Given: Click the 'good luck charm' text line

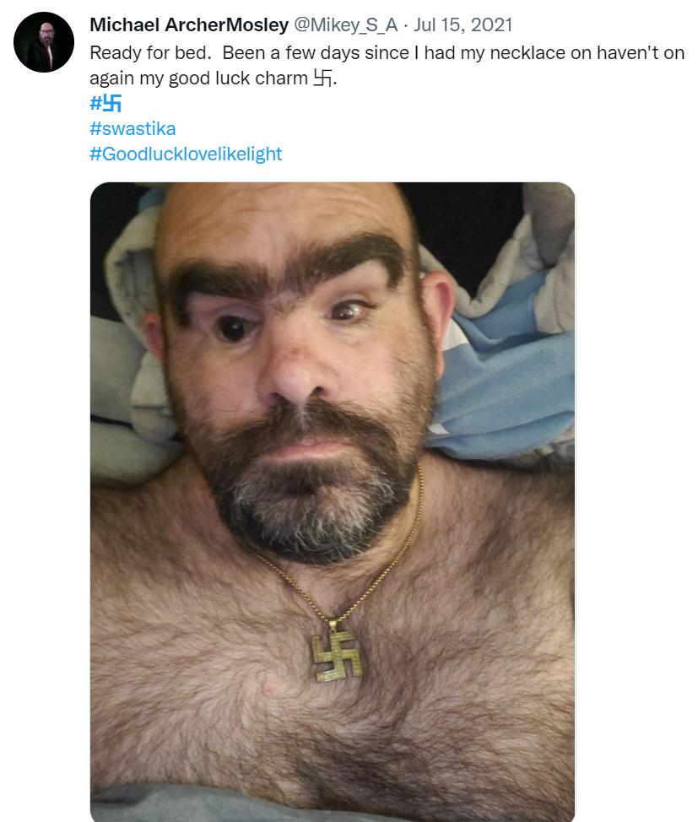Looking at the screenshot, I should pos(213,78).
